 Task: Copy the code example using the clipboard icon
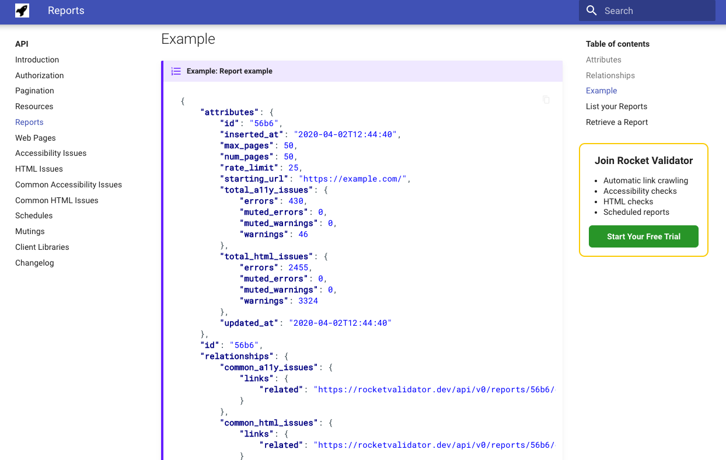click(x=546, y=100)
